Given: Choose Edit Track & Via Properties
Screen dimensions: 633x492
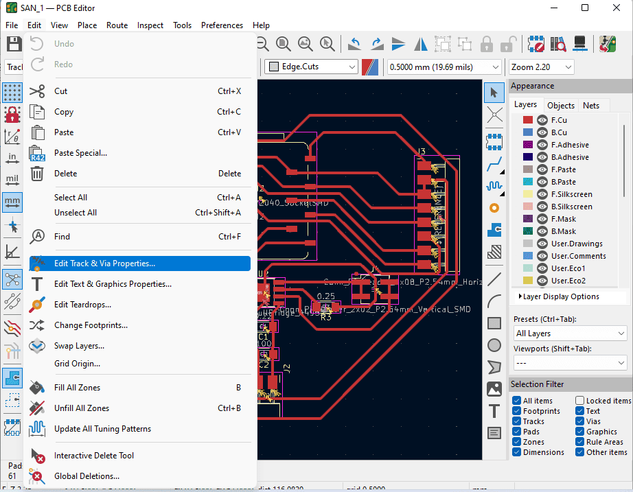Looking at the screenshot, I should point(139,263).
